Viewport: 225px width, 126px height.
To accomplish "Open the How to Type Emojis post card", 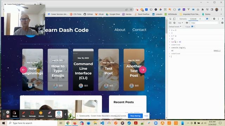I will pyautogui.click(x=58, y=70).
